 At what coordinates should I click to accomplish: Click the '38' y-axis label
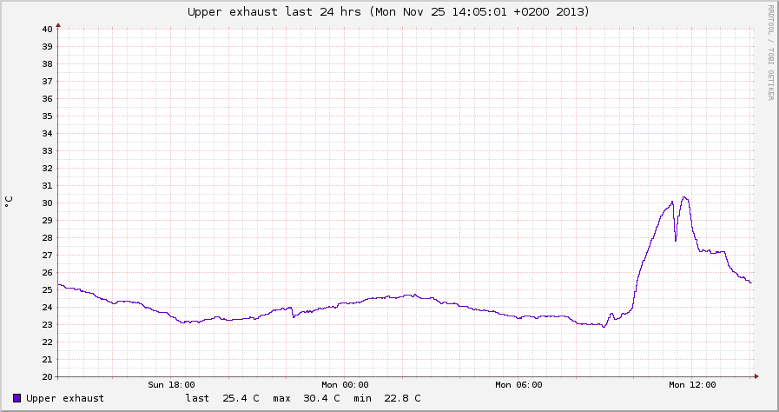[47, 63]
